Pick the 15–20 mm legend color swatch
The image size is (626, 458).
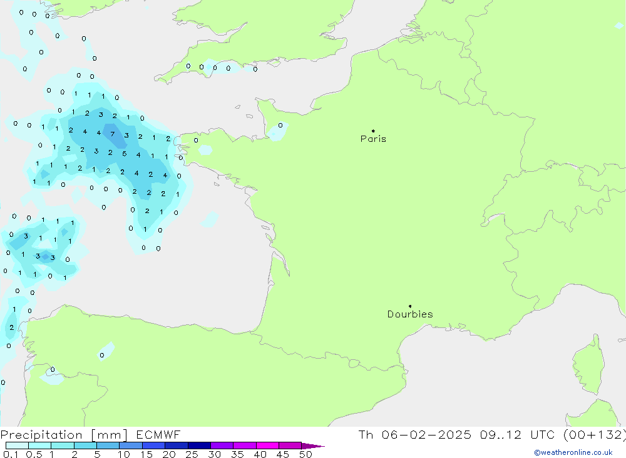click(x=154, y=446)
